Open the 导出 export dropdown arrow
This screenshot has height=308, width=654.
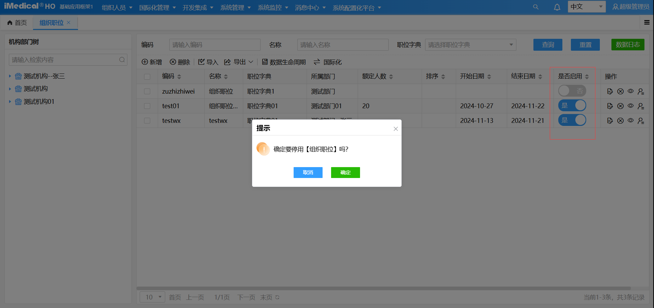tap(251, 62)
